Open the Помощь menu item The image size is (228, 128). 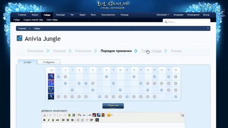124,15
